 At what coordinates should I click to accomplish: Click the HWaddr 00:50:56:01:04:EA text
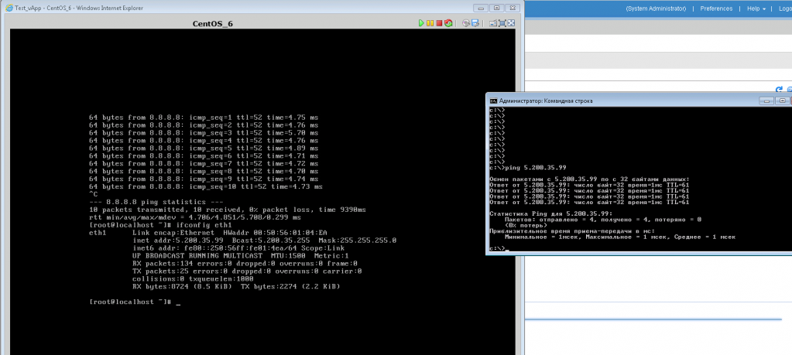pyautogui.click(x=276, y=233)
